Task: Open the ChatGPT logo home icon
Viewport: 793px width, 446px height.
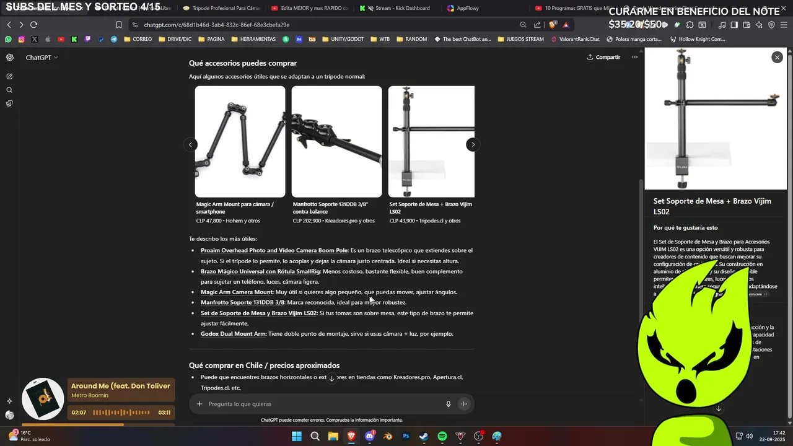Action: pyautogui.click(x=9, y=58)
